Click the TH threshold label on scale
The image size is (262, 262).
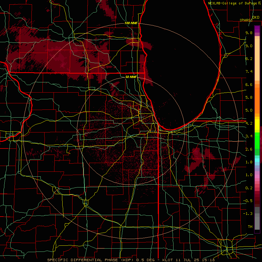(250, 227)
